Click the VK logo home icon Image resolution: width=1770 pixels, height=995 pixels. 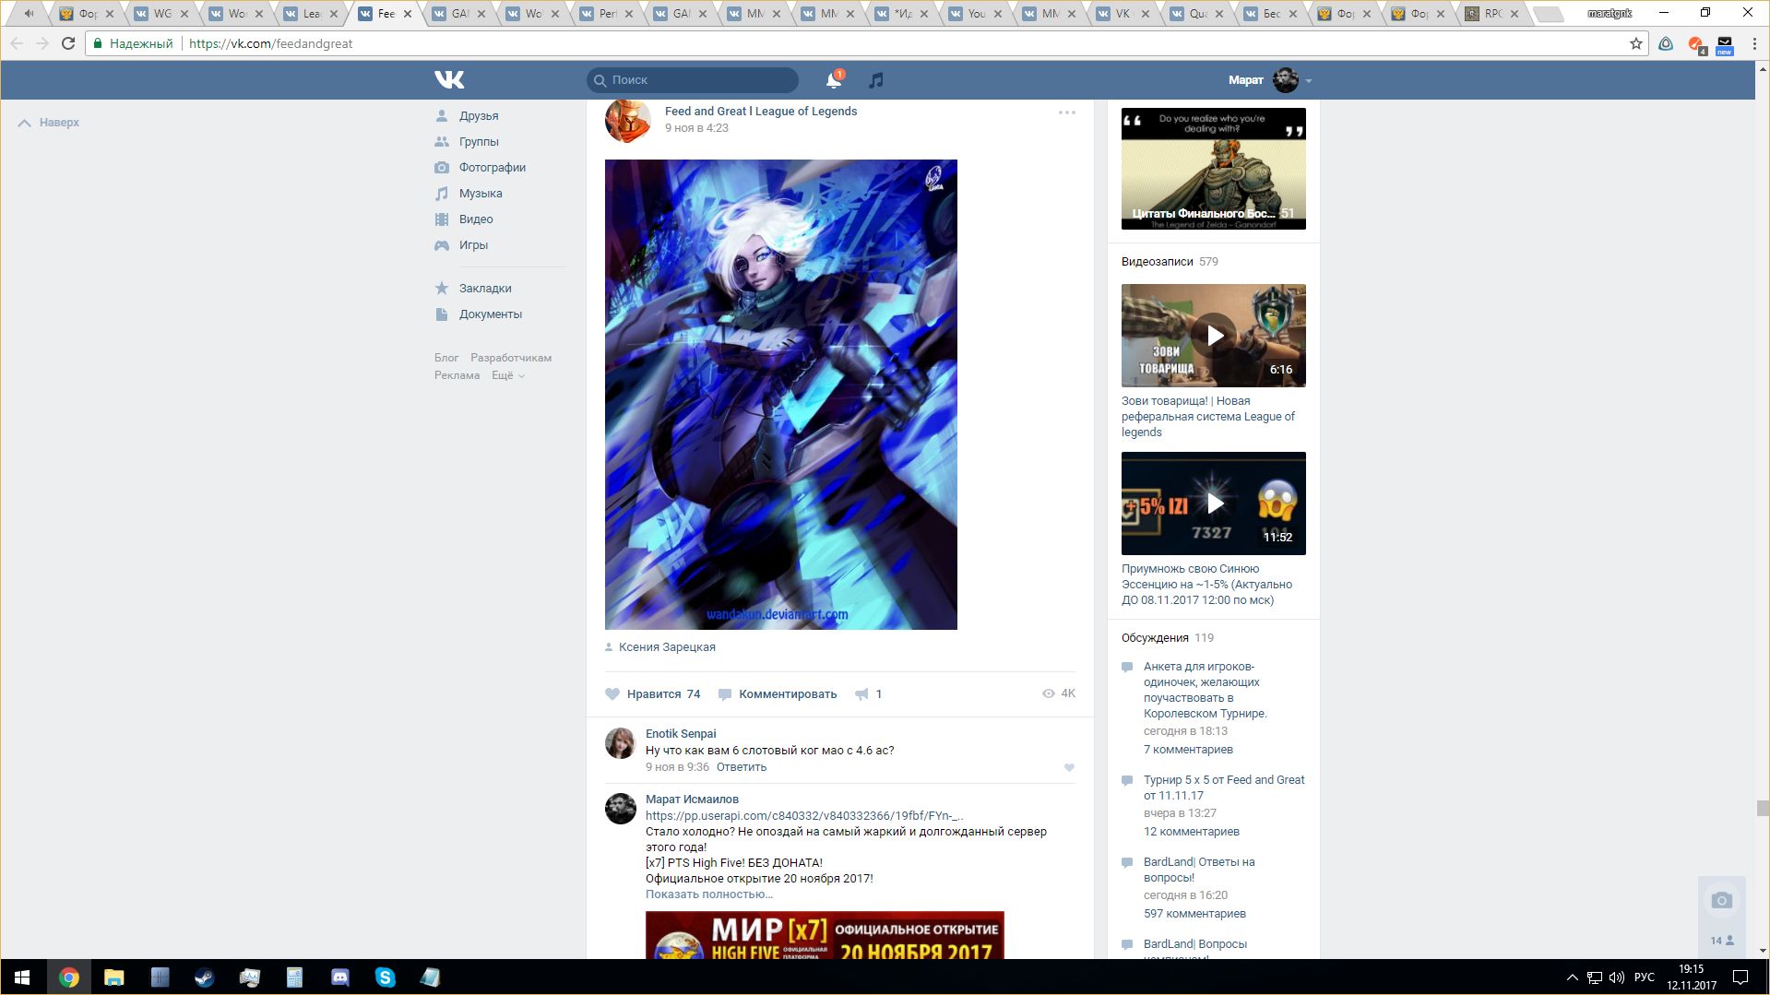tap(449, 80)
